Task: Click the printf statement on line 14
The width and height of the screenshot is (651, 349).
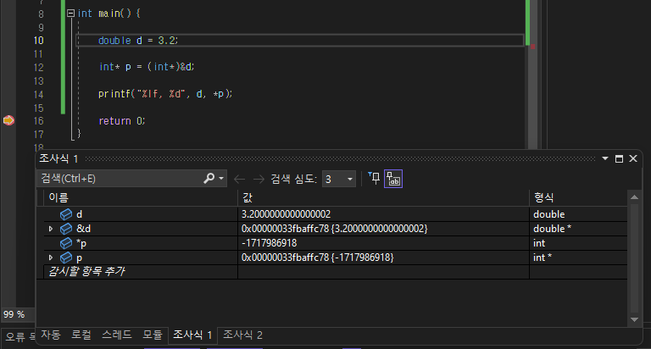Action: point(165,94)
